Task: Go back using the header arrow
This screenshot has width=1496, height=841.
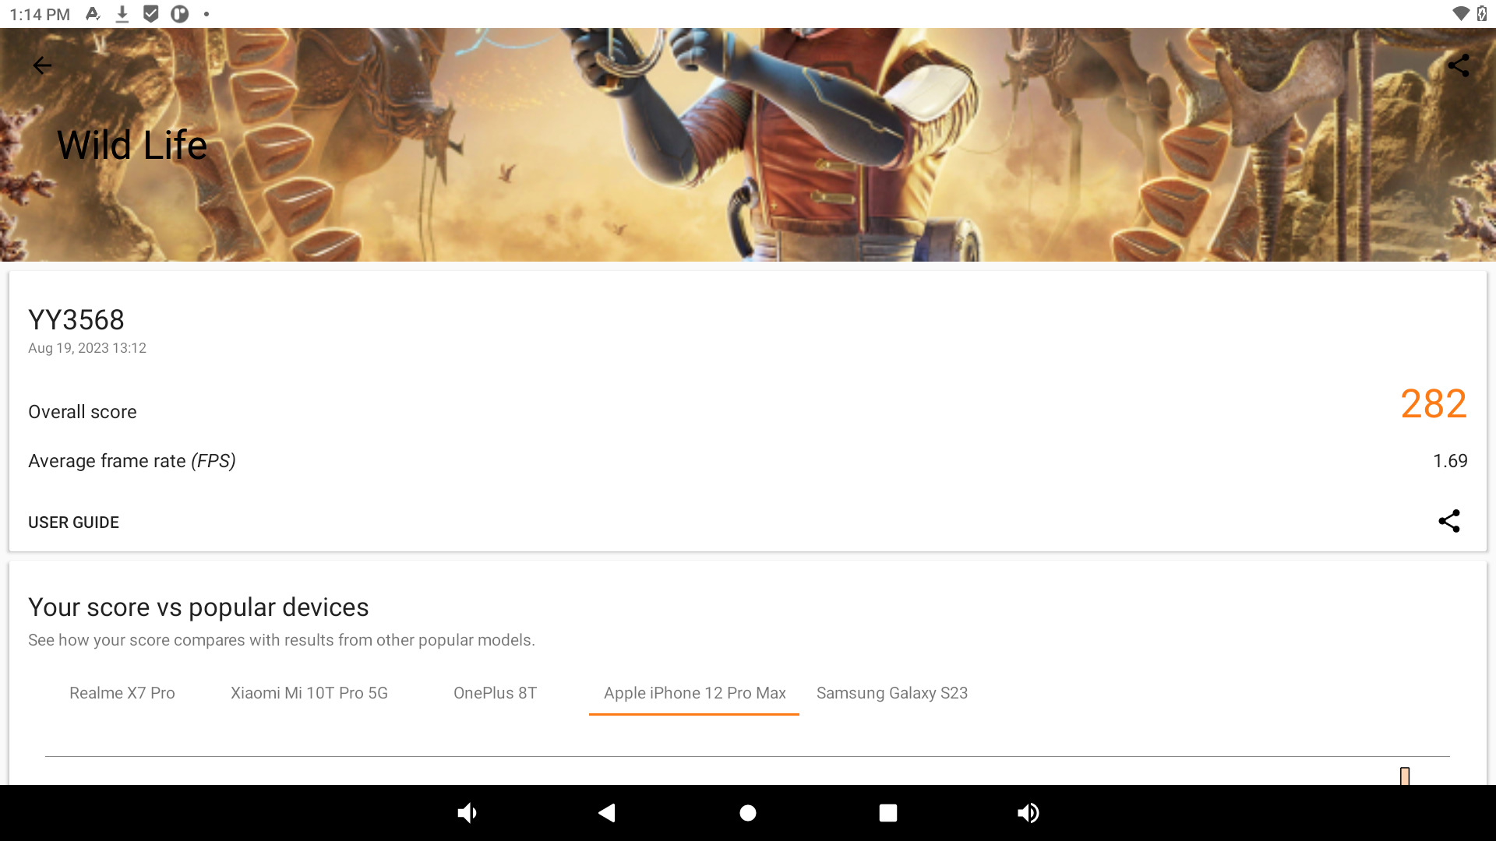Action: click(x=42, y=65)
